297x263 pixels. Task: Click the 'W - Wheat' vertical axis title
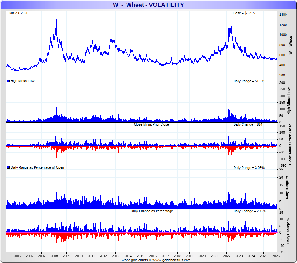coord(290,45)
